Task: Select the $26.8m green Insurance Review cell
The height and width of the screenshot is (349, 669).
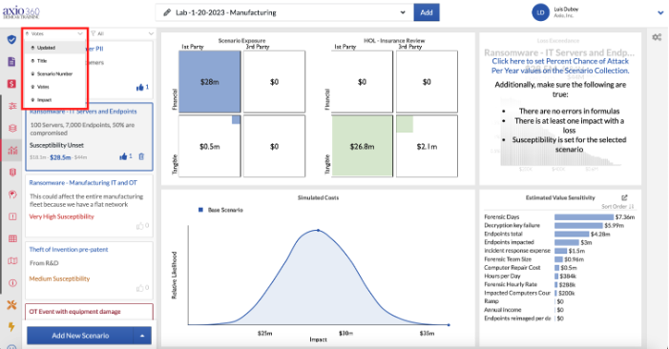Action: pos(362,146)
